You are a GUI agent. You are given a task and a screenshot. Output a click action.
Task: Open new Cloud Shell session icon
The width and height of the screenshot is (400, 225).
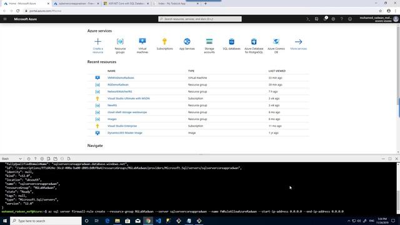pyautogui.click(x=56, y=159)
